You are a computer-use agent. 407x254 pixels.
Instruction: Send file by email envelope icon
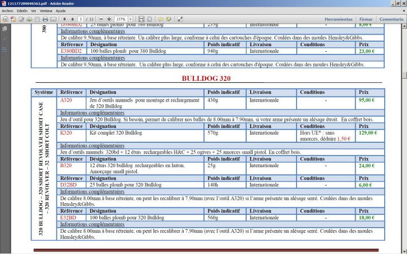(53, 19)
